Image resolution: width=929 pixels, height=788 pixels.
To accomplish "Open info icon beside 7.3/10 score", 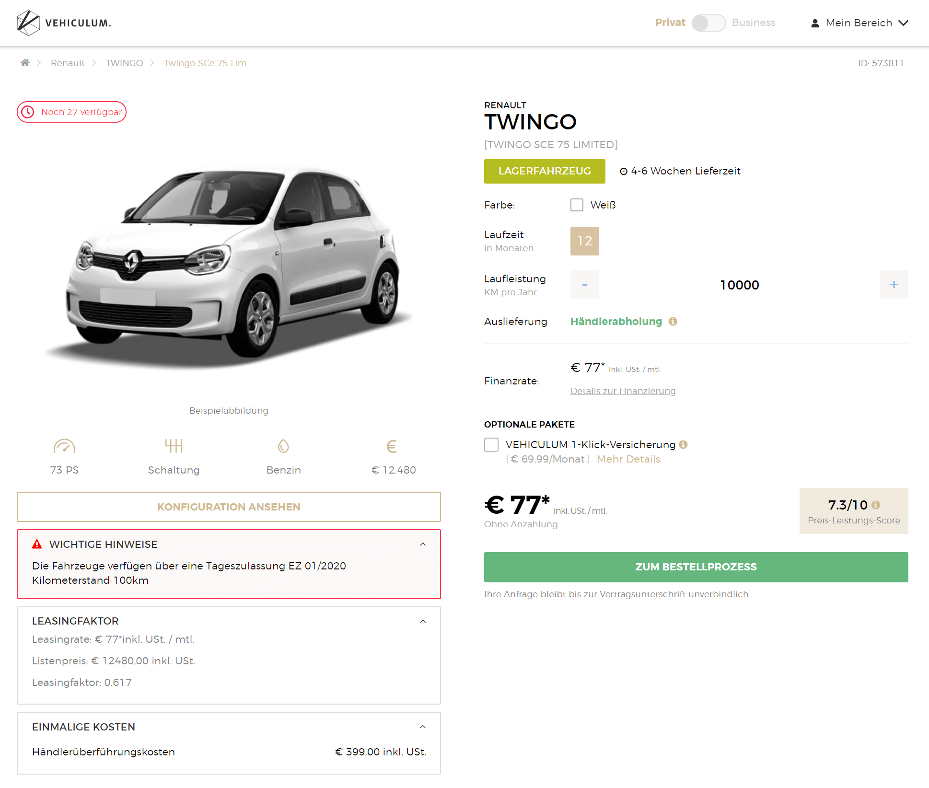I will coord(876,505).
